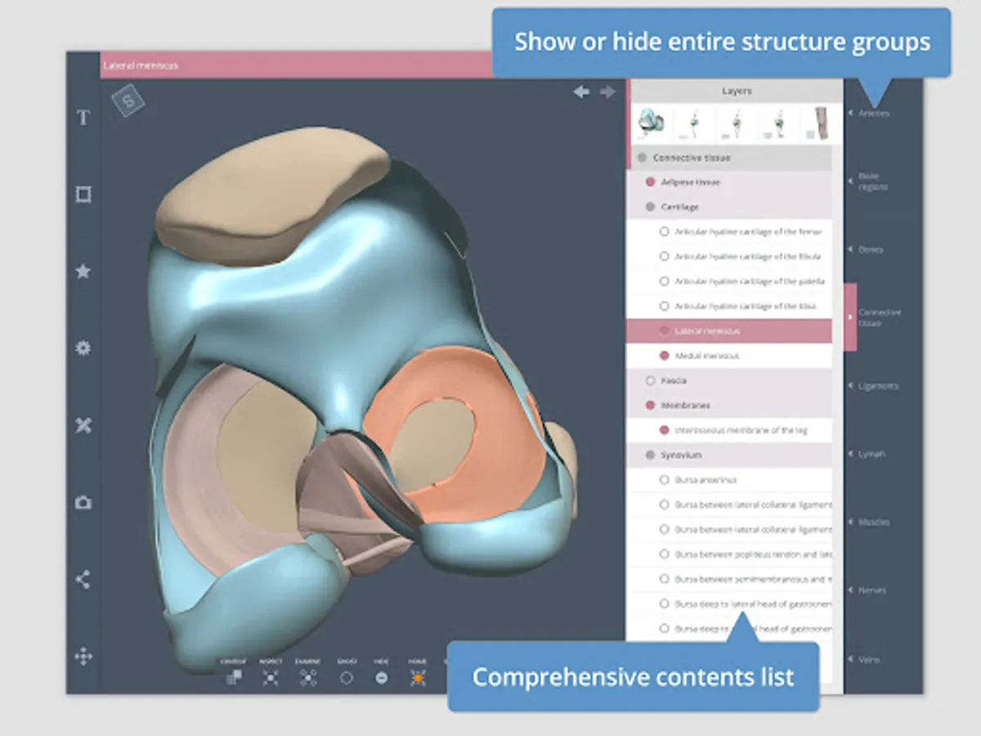Toggle visibility of articular cartilage of the fibula
The image size is (981, 736).
pyautogui.click(x=664, y=257)
